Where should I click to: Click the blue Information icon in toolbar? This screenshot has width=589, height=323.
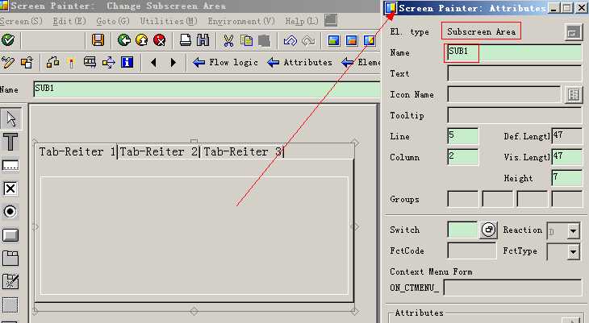(x=127, y=62)
